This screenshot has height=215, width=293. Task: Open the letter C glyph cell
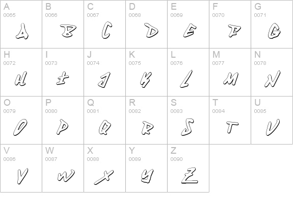coord(104,24)
